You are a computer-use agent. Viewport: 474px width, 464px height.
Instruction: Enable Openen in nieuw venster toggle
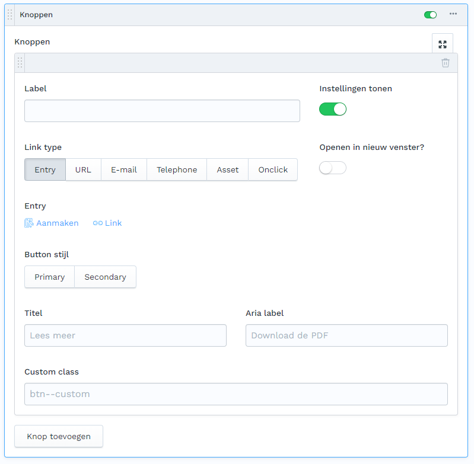click(333, 168)
